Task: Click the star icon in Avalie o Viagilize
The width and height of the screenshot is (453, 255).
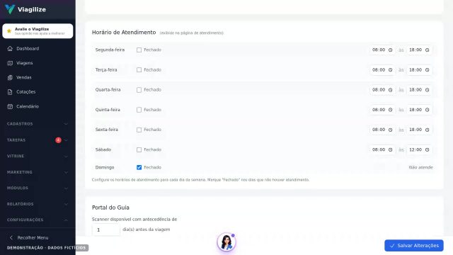Action: [9, 31]
